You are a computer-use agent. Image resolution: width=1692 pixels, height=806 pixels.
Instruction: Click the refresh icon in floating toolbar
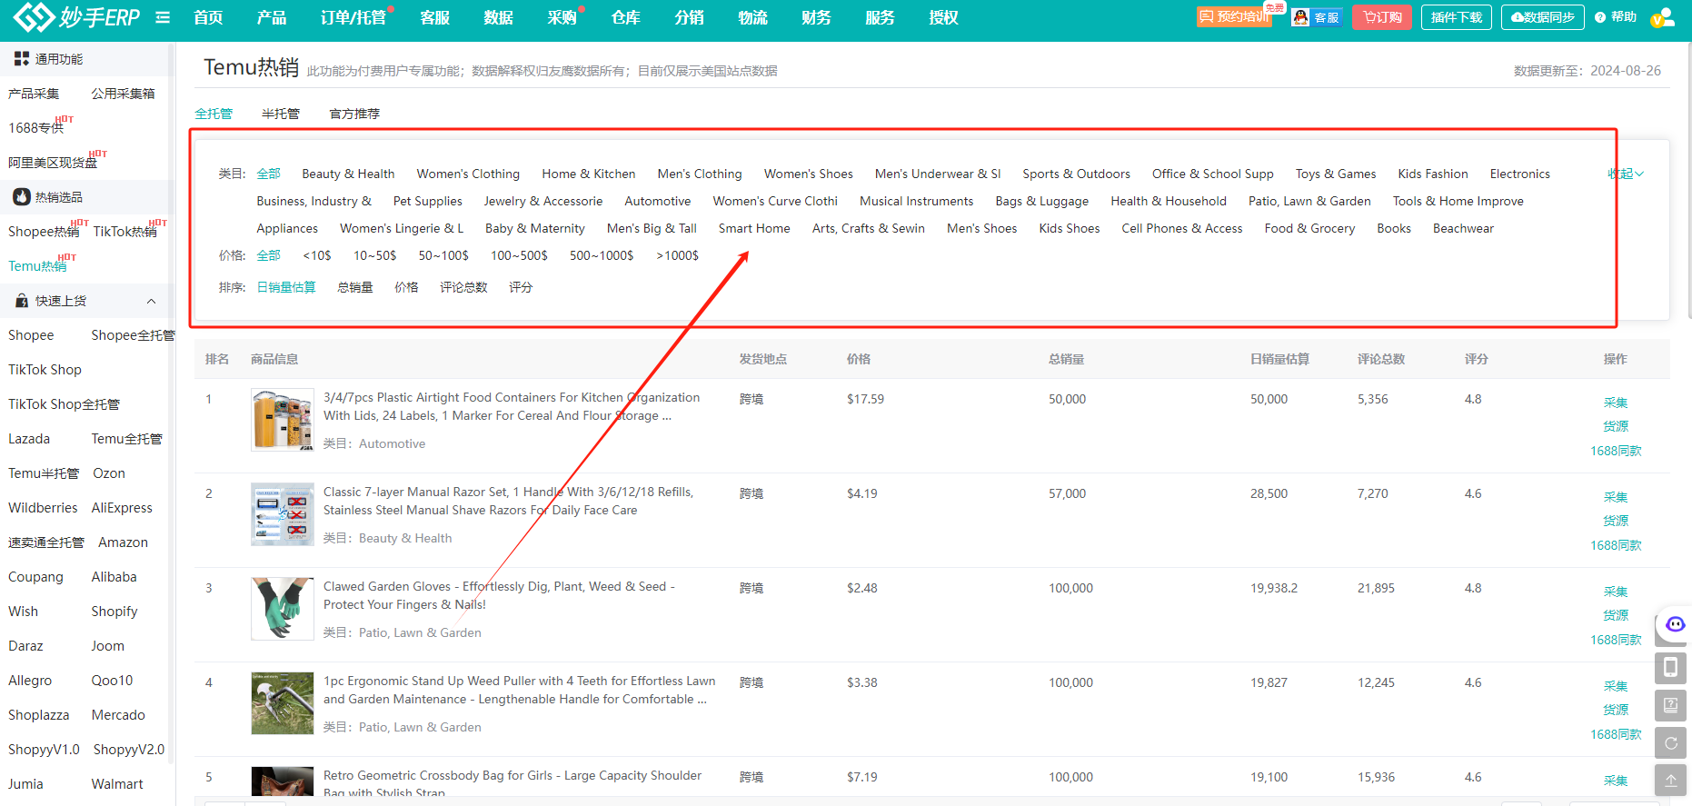pyautogui.click(x=1670, y=743)
